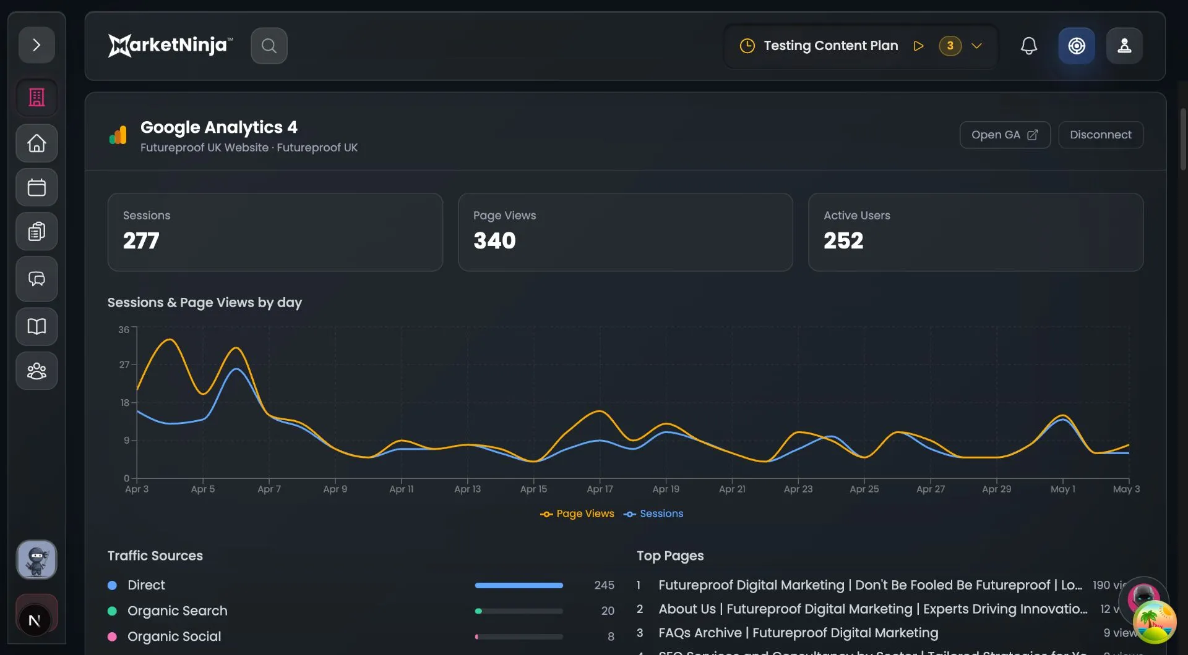Click the palm tree beach floating icon

click(1155, 622)
